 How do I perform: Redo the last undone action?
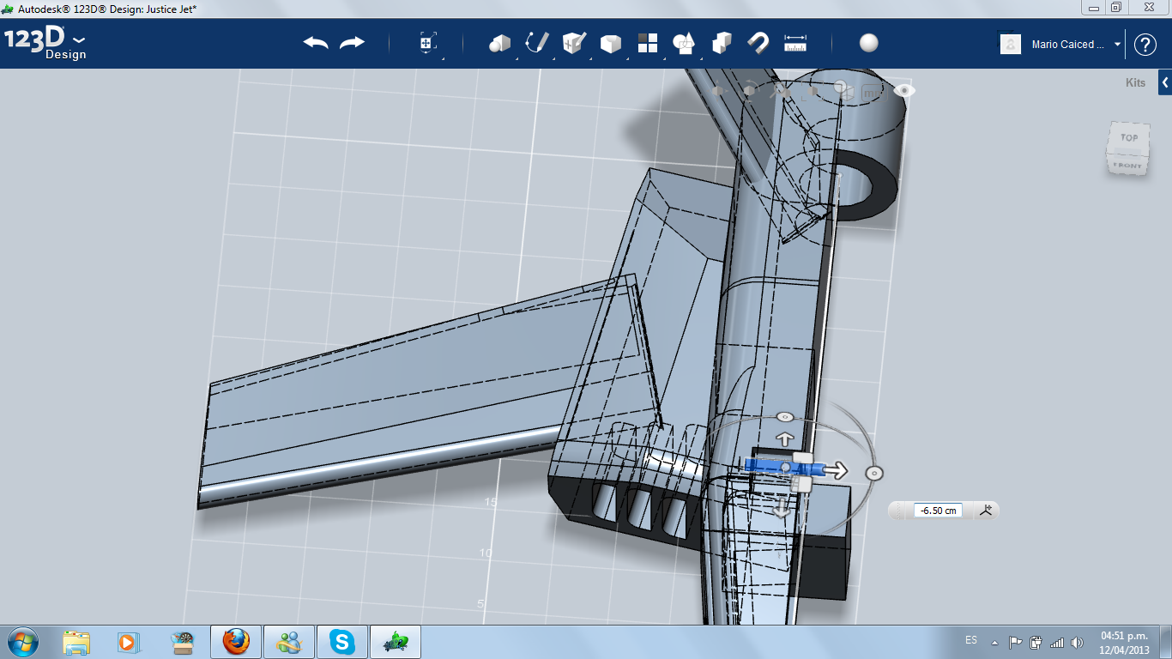352,43
